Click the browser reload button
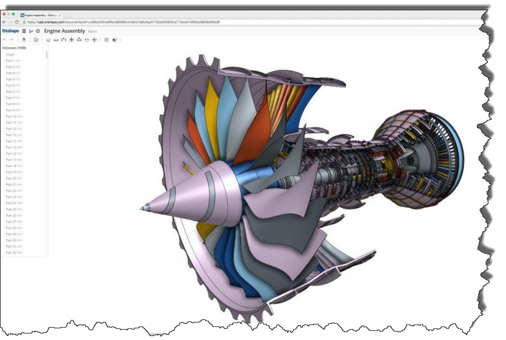 17,22
